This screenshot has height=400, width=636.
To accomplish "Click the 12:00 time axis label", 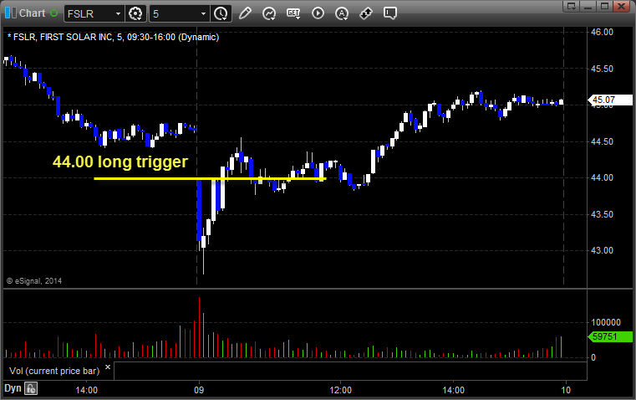I will (340, 390).
